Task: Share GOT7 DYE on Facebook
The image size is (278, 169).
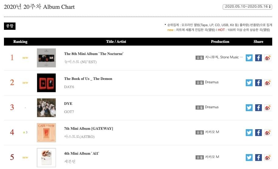Action: (258, 107)
